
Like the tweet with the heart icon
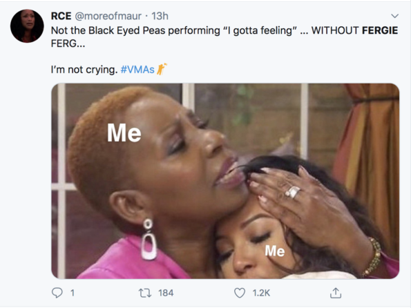coord(240,293)
